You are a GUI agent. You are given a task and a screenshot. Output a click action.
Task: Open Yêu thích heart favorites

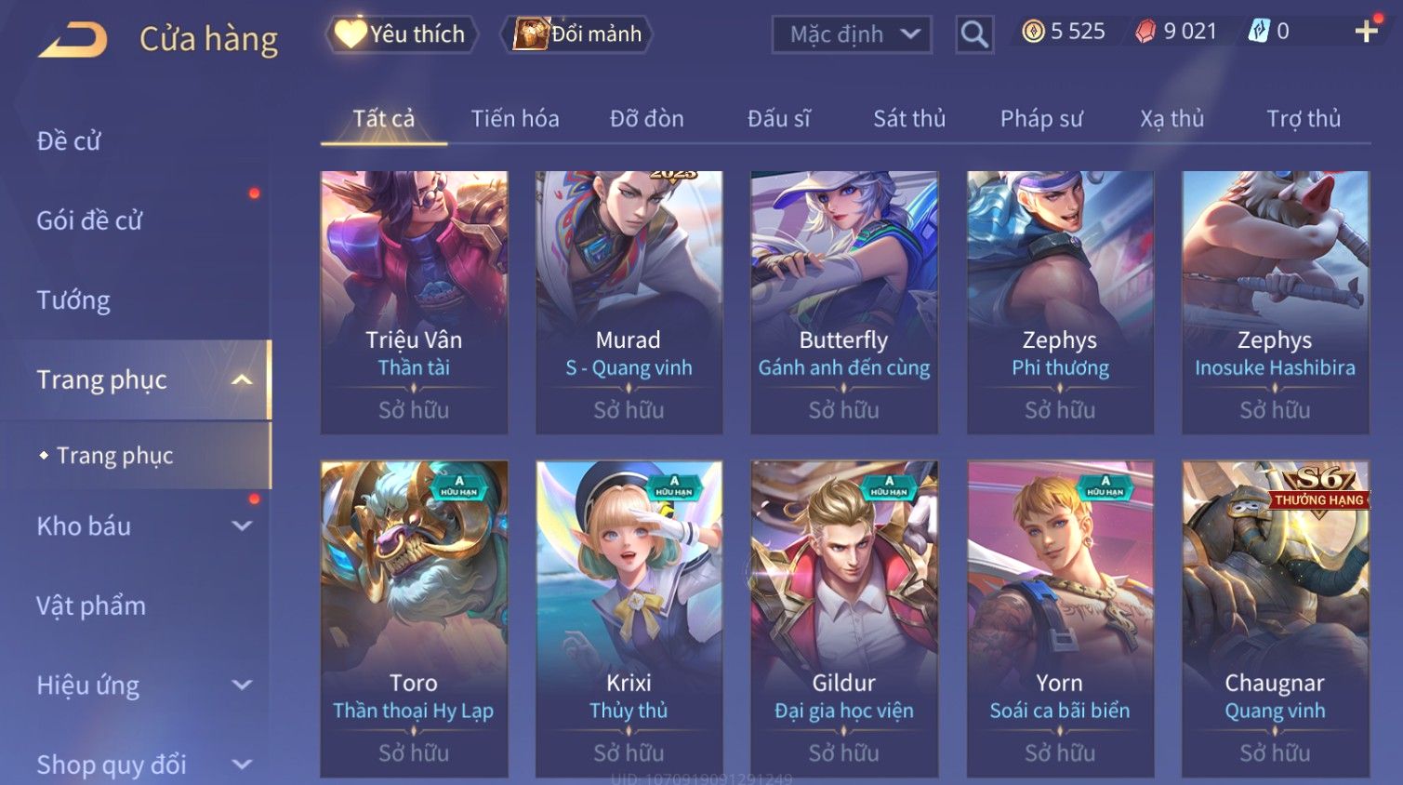(x=401, y=34)
